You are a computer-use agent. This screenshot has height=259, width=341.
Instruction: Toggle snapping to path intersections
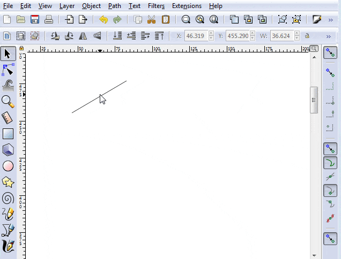tap(330, 177)
